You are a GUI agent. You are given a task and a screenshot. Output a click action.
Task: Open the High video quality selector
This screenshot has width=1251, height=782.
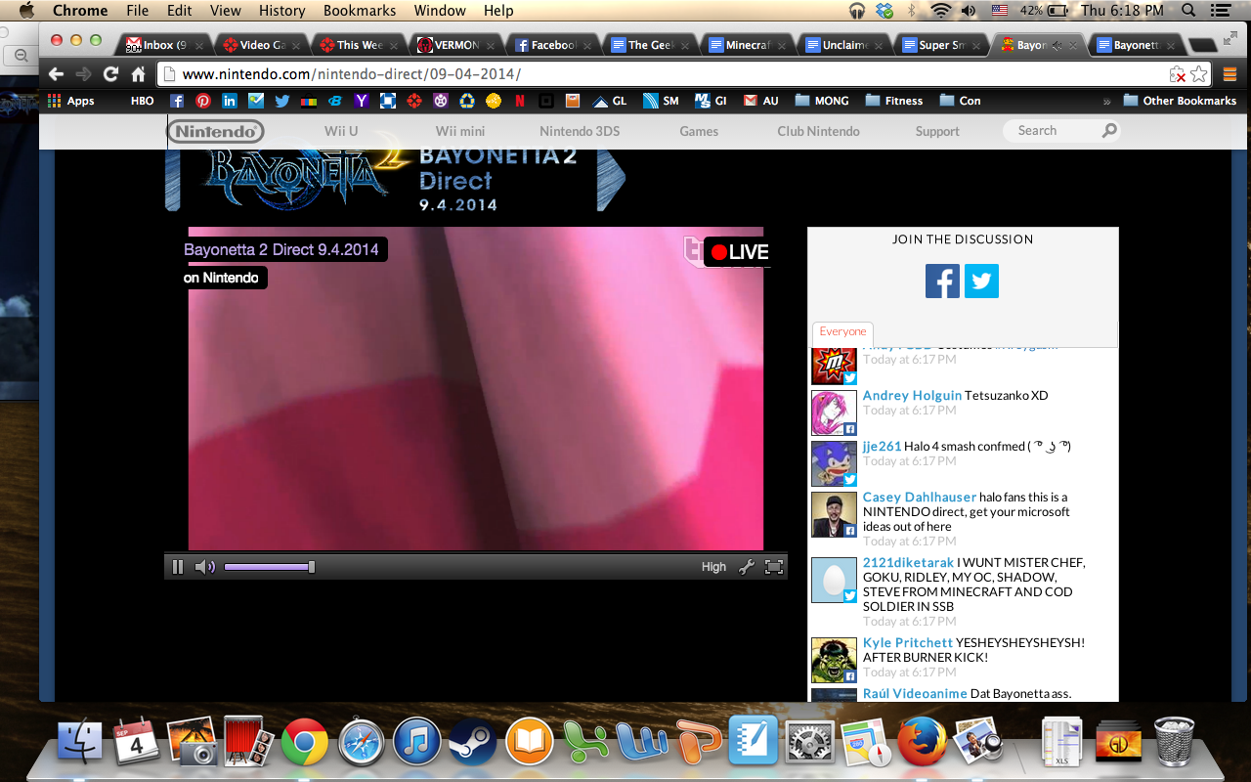coord(713,567)
